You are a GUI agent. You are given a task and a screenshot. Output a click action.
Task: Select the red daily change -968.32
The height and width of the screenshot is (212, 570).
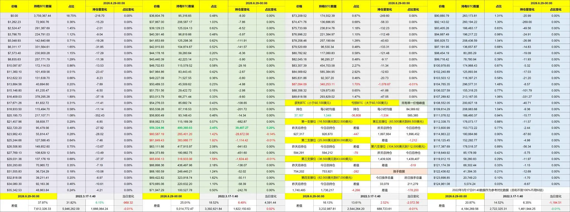tap(128, 203)
